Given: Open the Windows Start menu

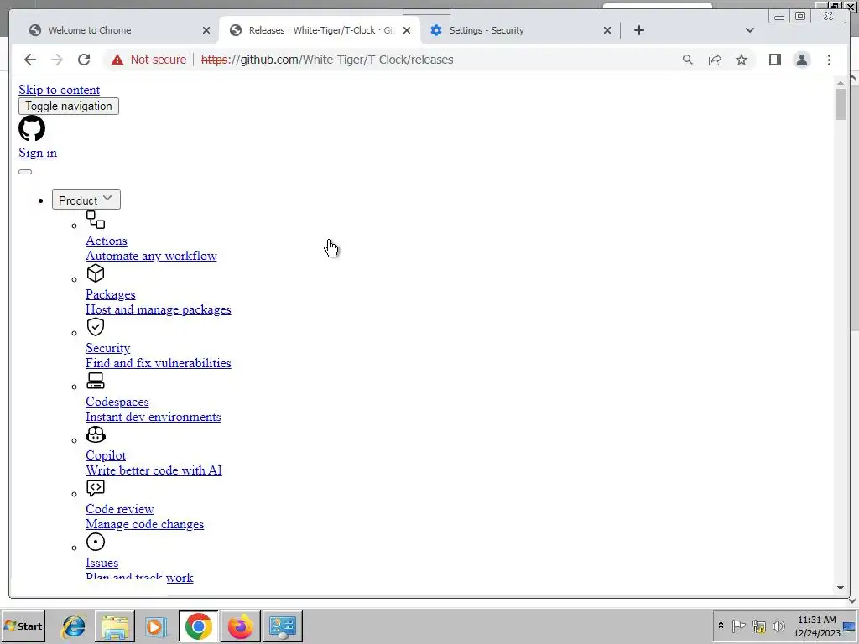Looking at the screenshot, I should [23, 626].
